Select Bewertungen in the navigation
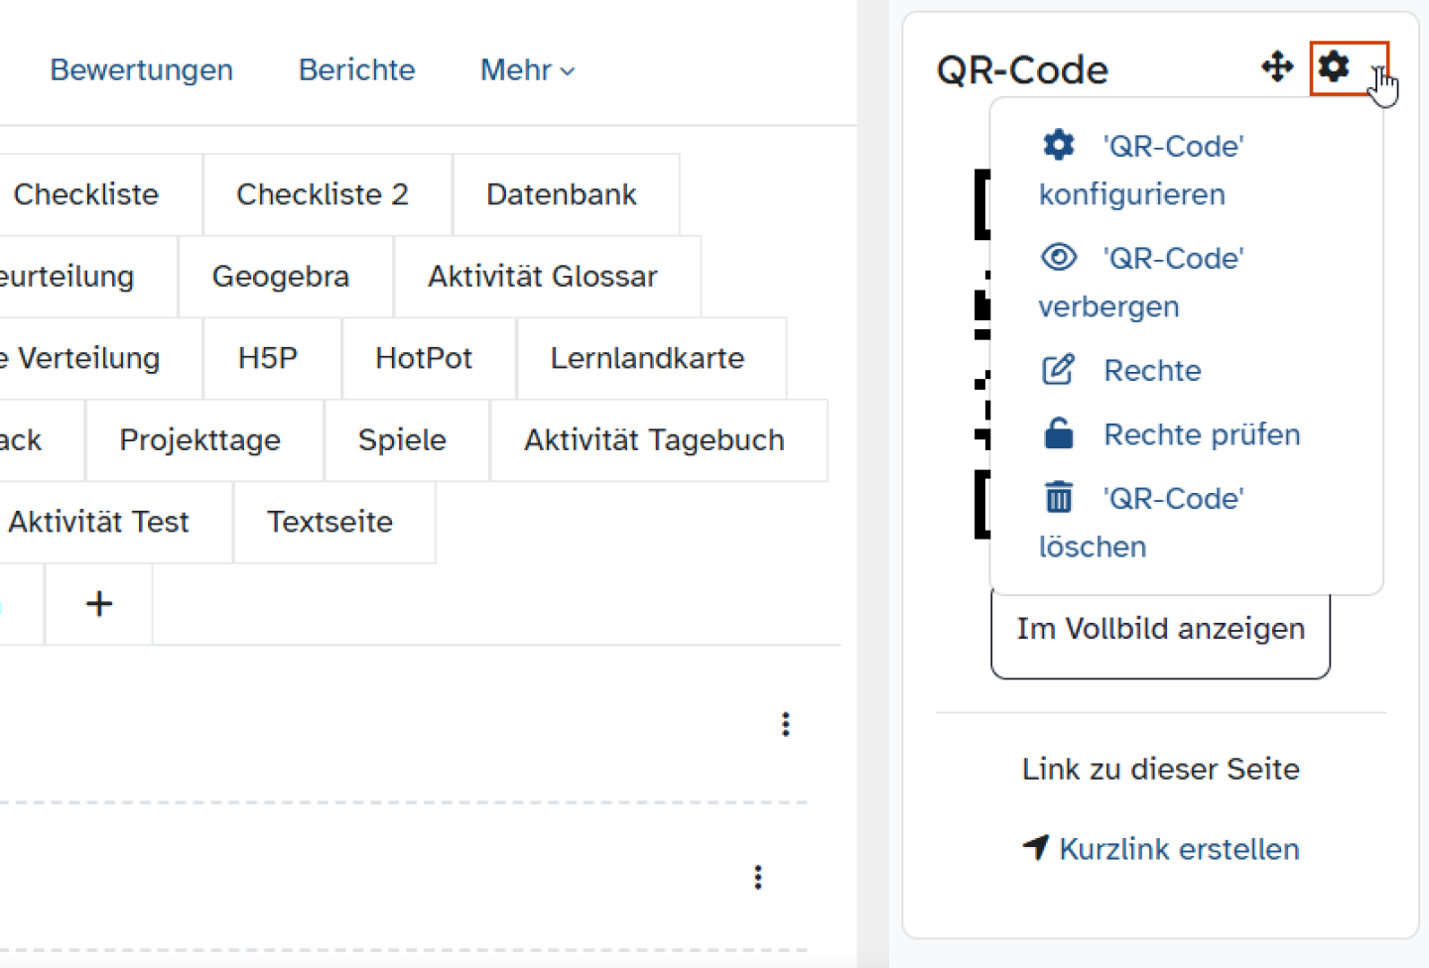The image size is (1429, 968). click(141, 69)
